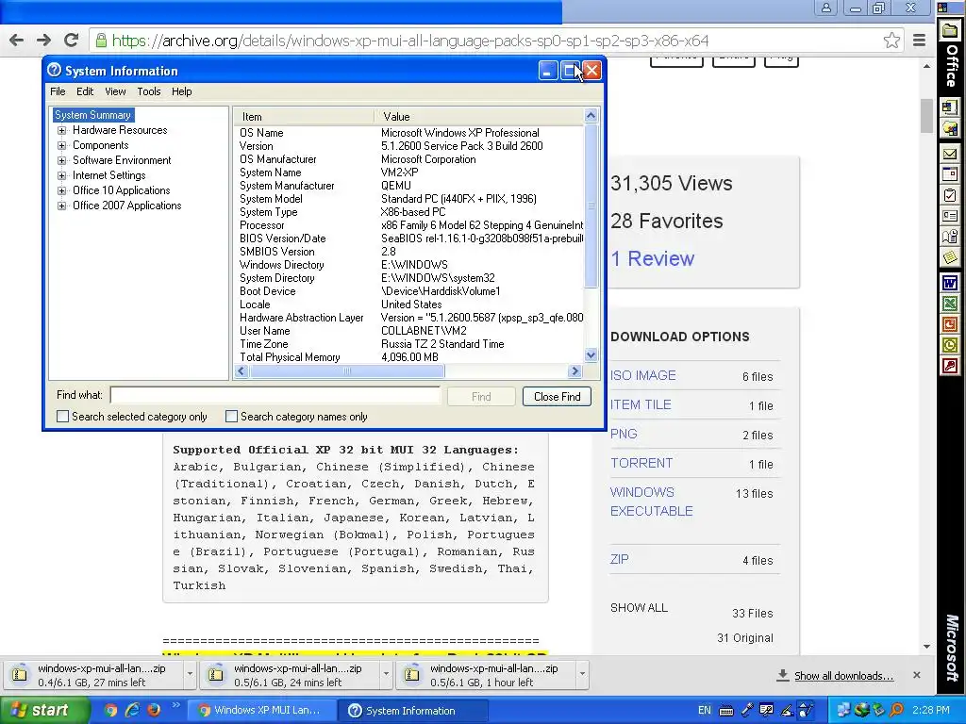Screen dimensions: 966x724
Task: Open dropdown arrow of third zip download
Action: click(582, 674)
